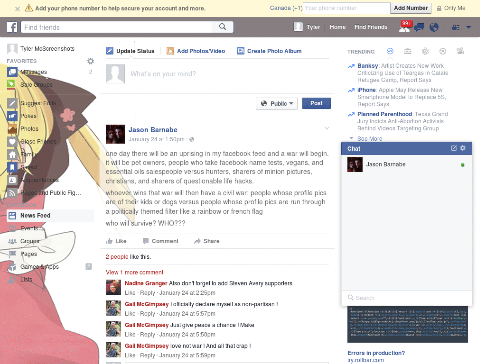Open the notifications globe icon
This screenshot has height=364, width=486.
(434, 27)
